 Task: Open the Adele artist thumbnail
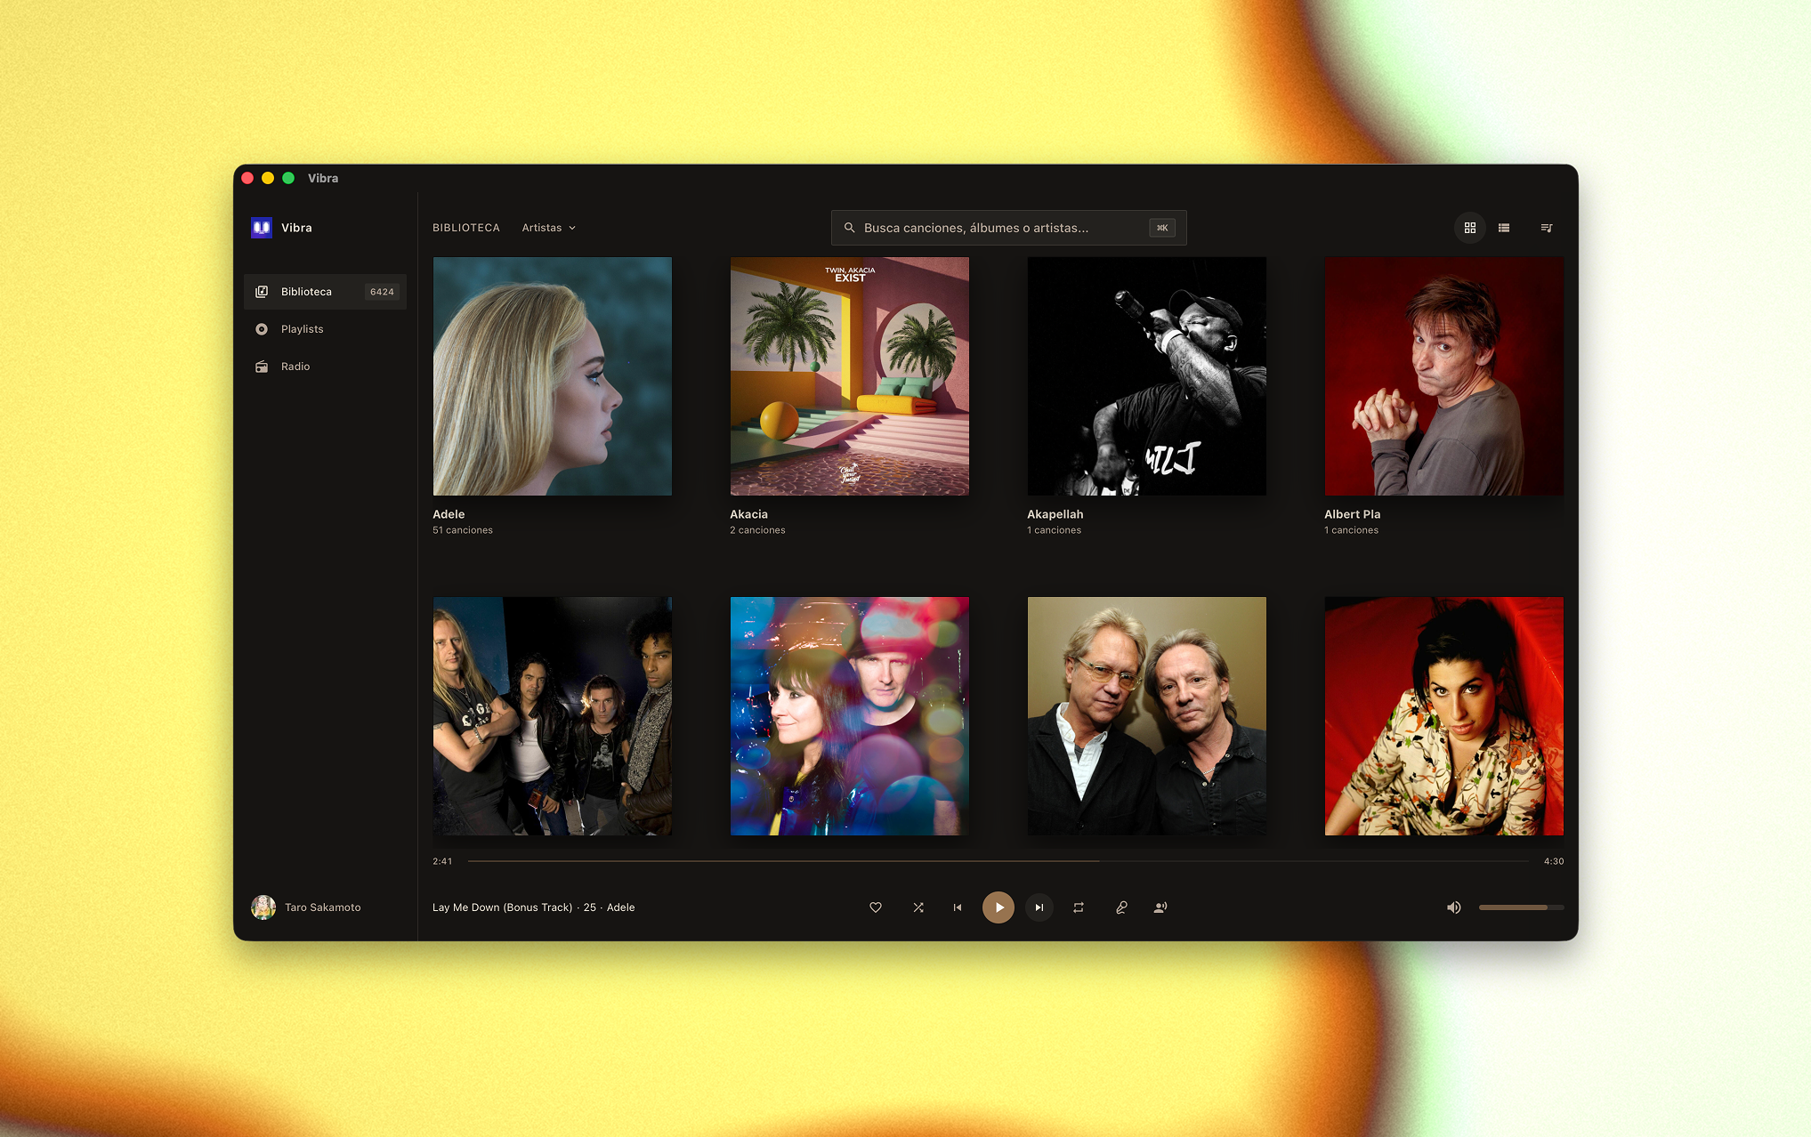click(x=553, y=376)
